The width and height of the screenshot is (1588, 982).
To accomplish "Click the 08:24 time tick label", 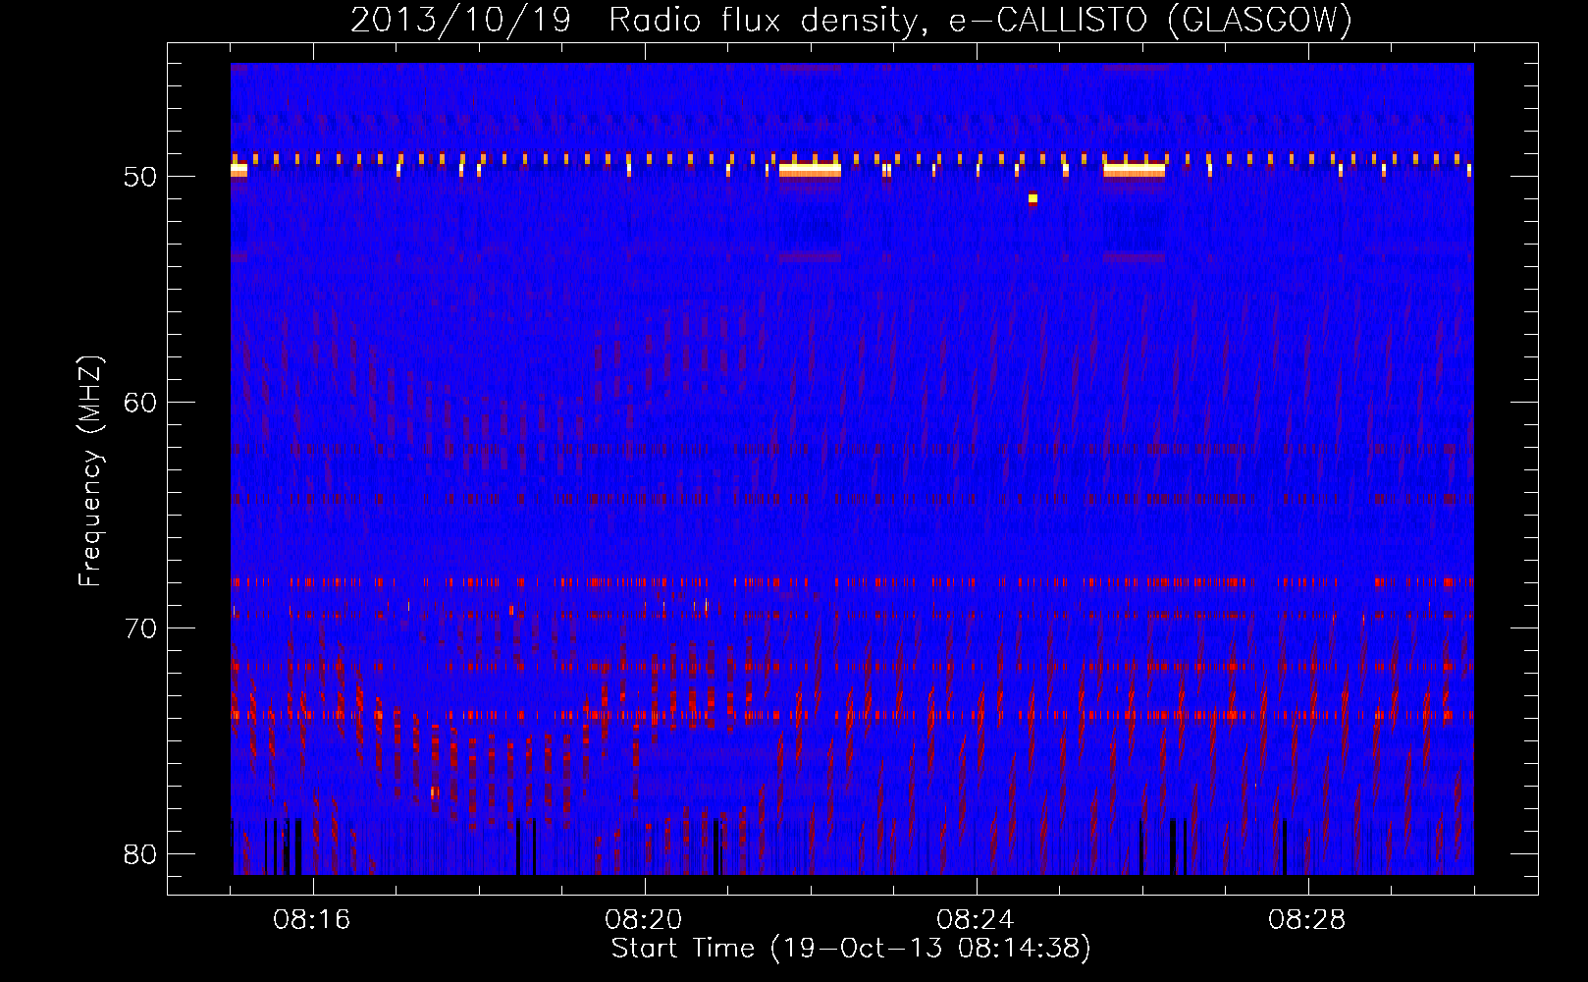I will click(x=976, y=920).
